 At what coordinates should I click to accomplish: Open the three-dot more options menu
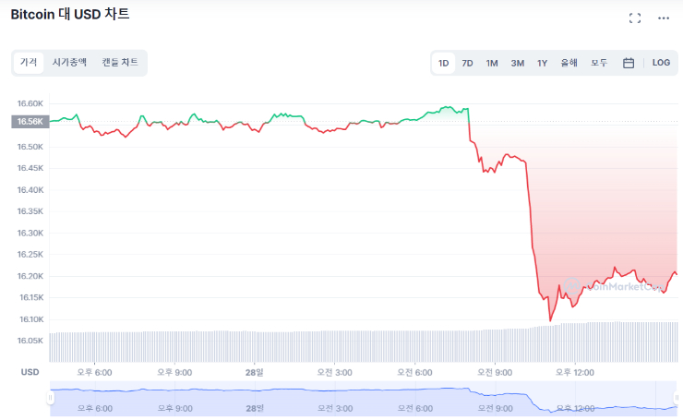pyautogui.click(x=664, y=18)
